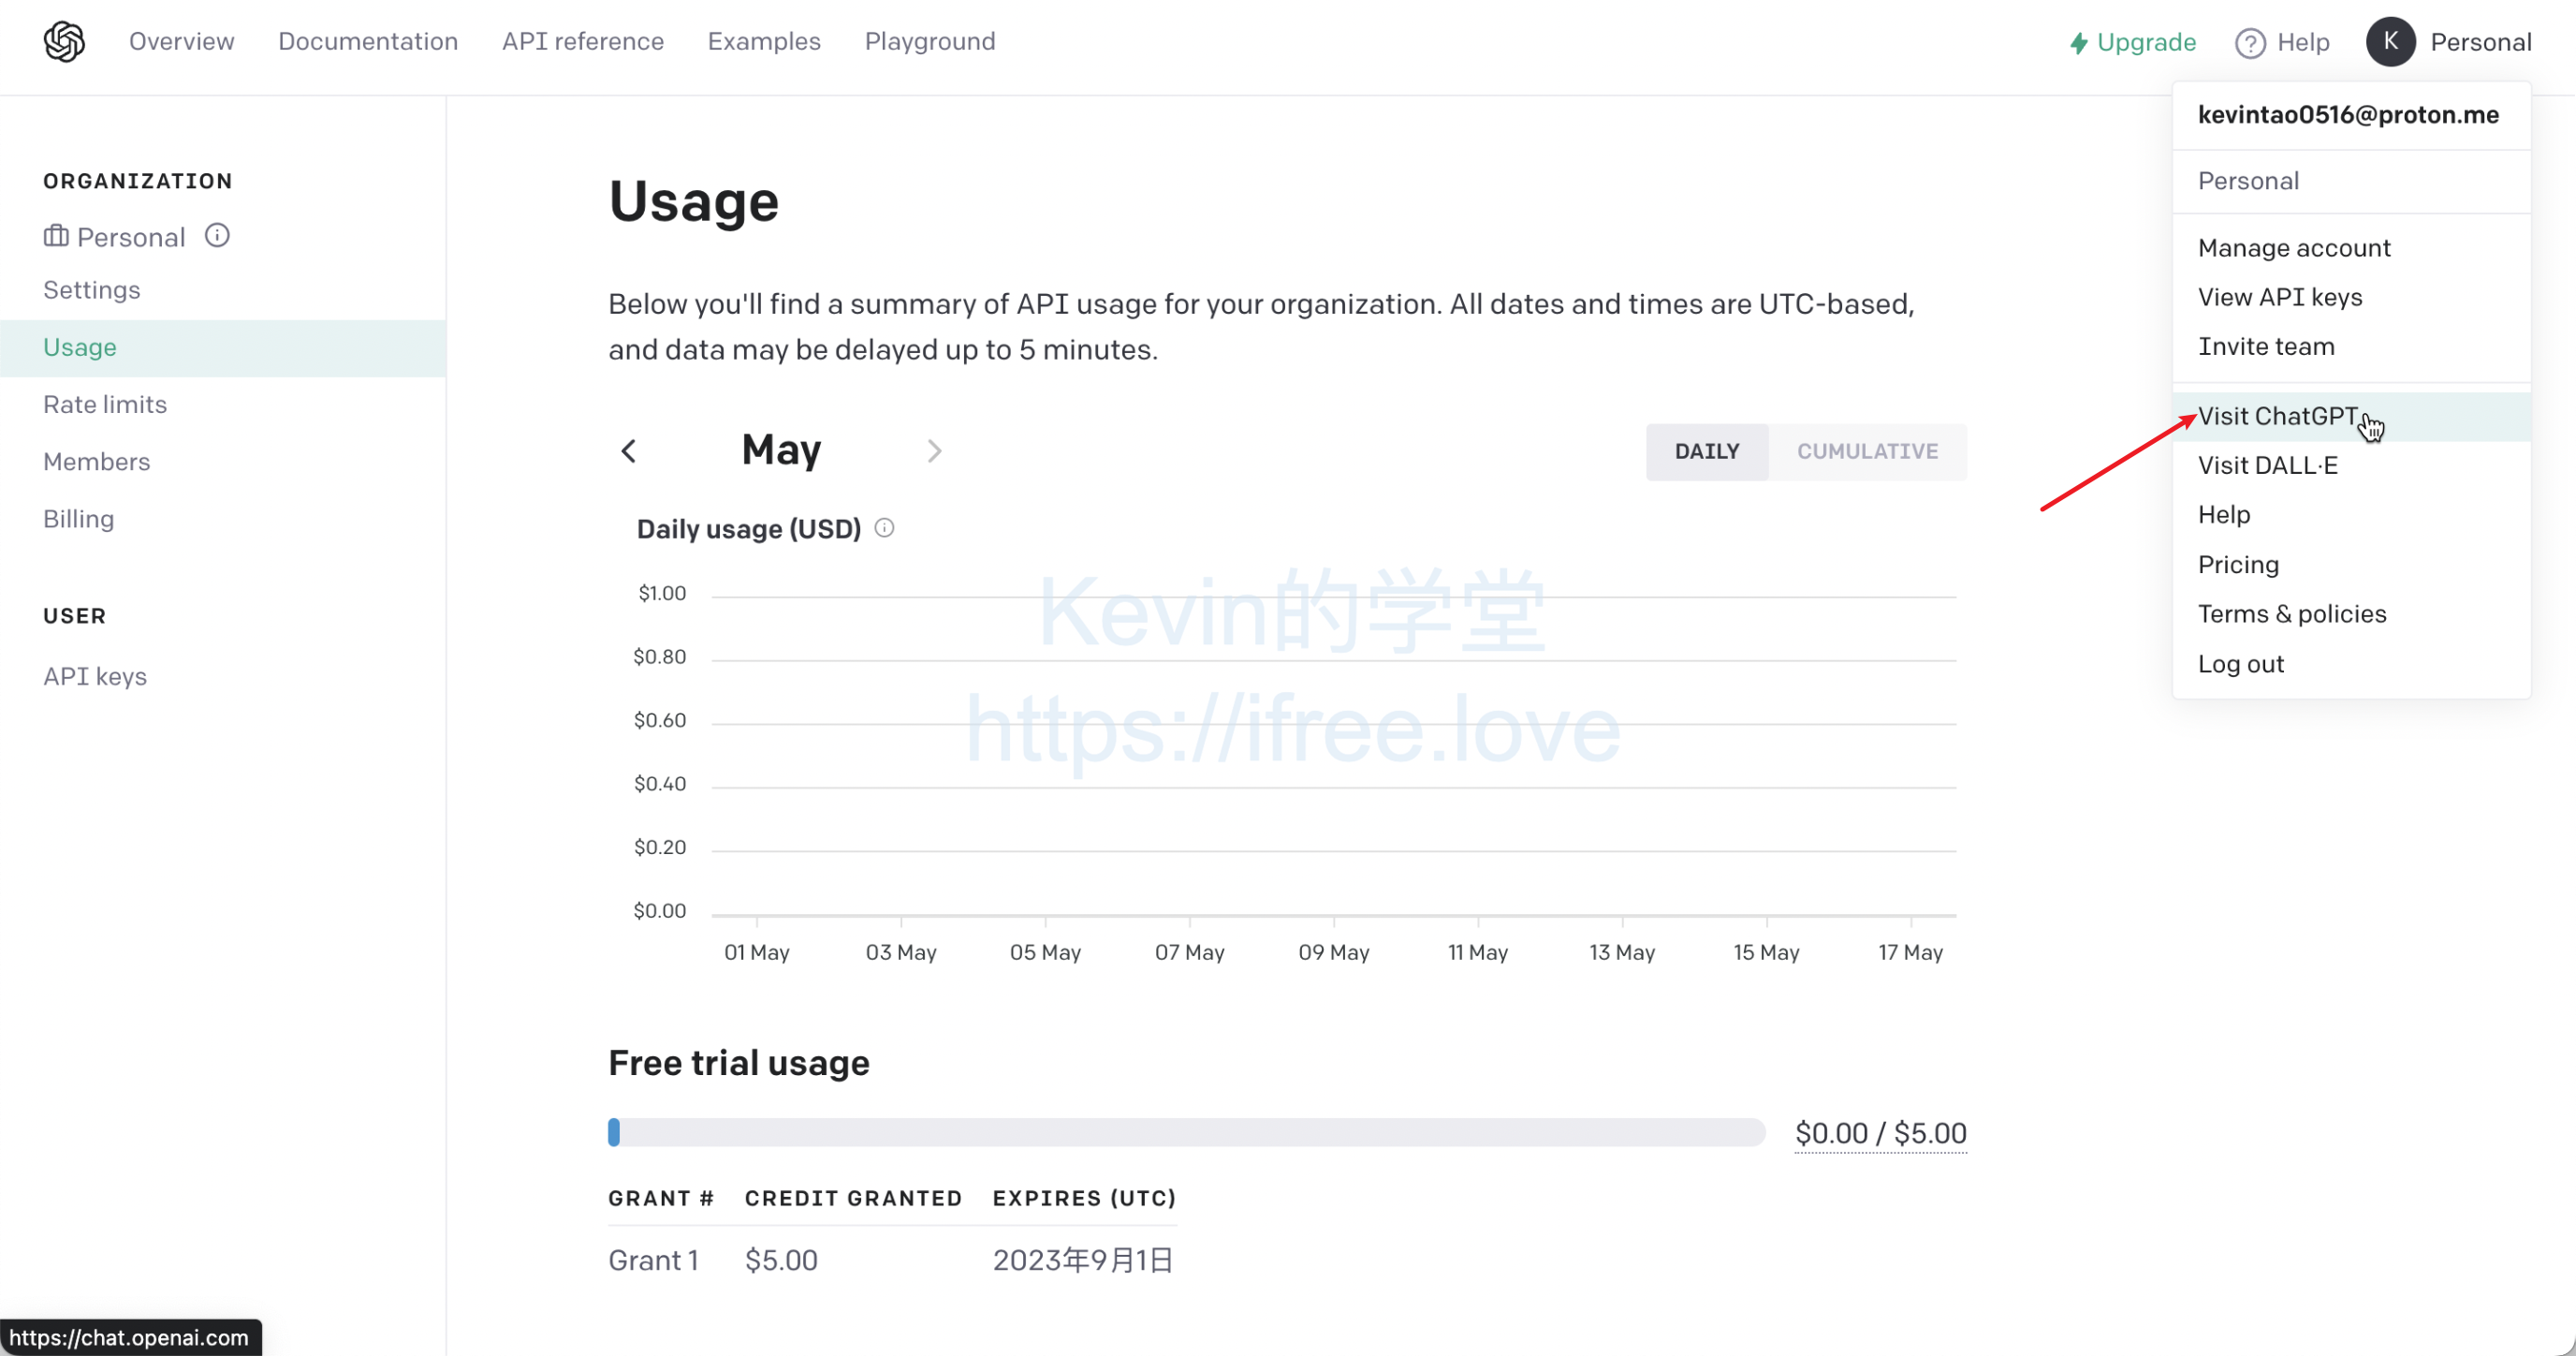The height and width of the screenshot is (1356, 2576).
Task: Choose Log out from dropdown
Action: (2241, 664)
